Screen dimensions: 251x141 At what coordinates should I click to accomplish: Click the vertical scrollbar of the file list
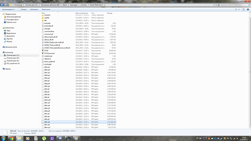[x=250, y=70]
